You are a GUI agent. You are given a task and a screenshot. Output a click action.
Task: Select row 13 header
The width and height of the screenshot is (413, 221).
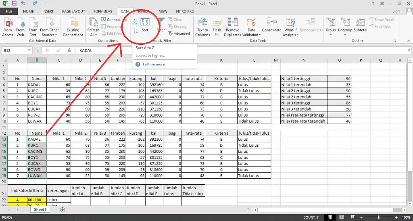[x=4, y=139]
